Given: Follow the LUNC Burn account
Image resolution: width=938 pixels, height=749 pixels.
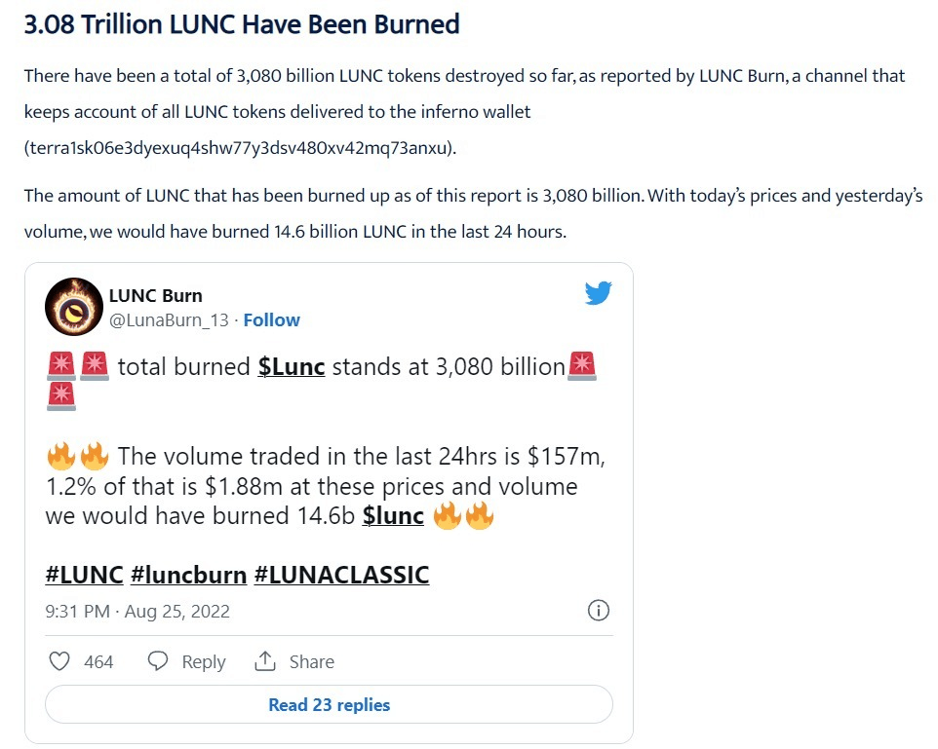Looking at the screenshot, I should click(271, 319).
